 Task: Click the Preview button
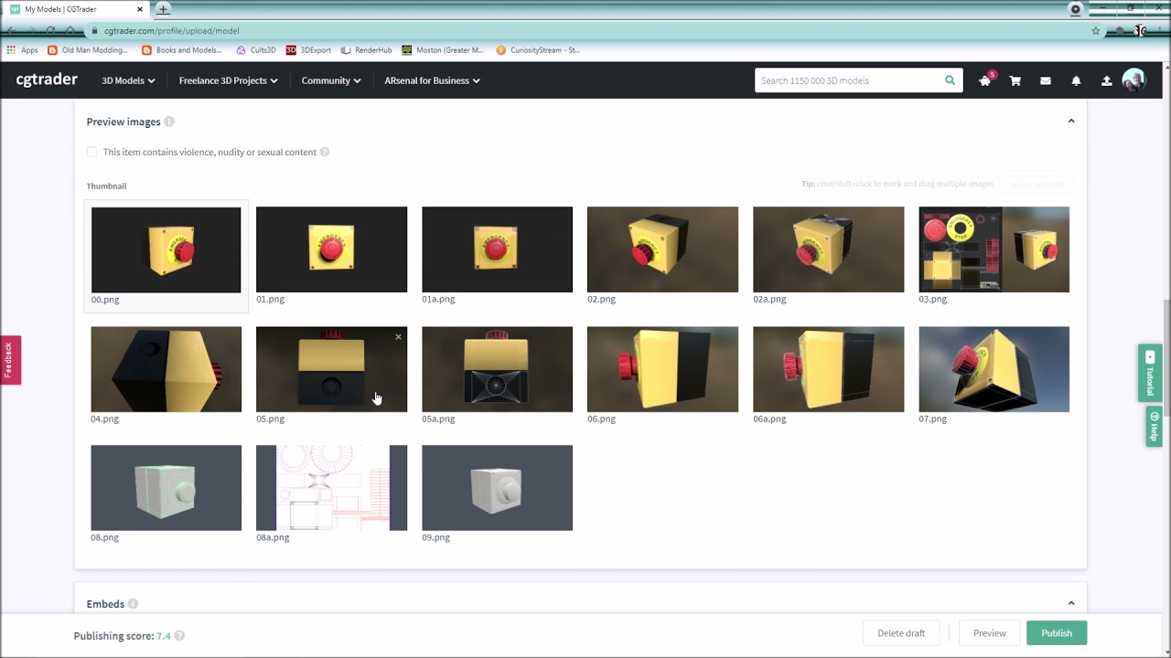[x=989, y=633]
